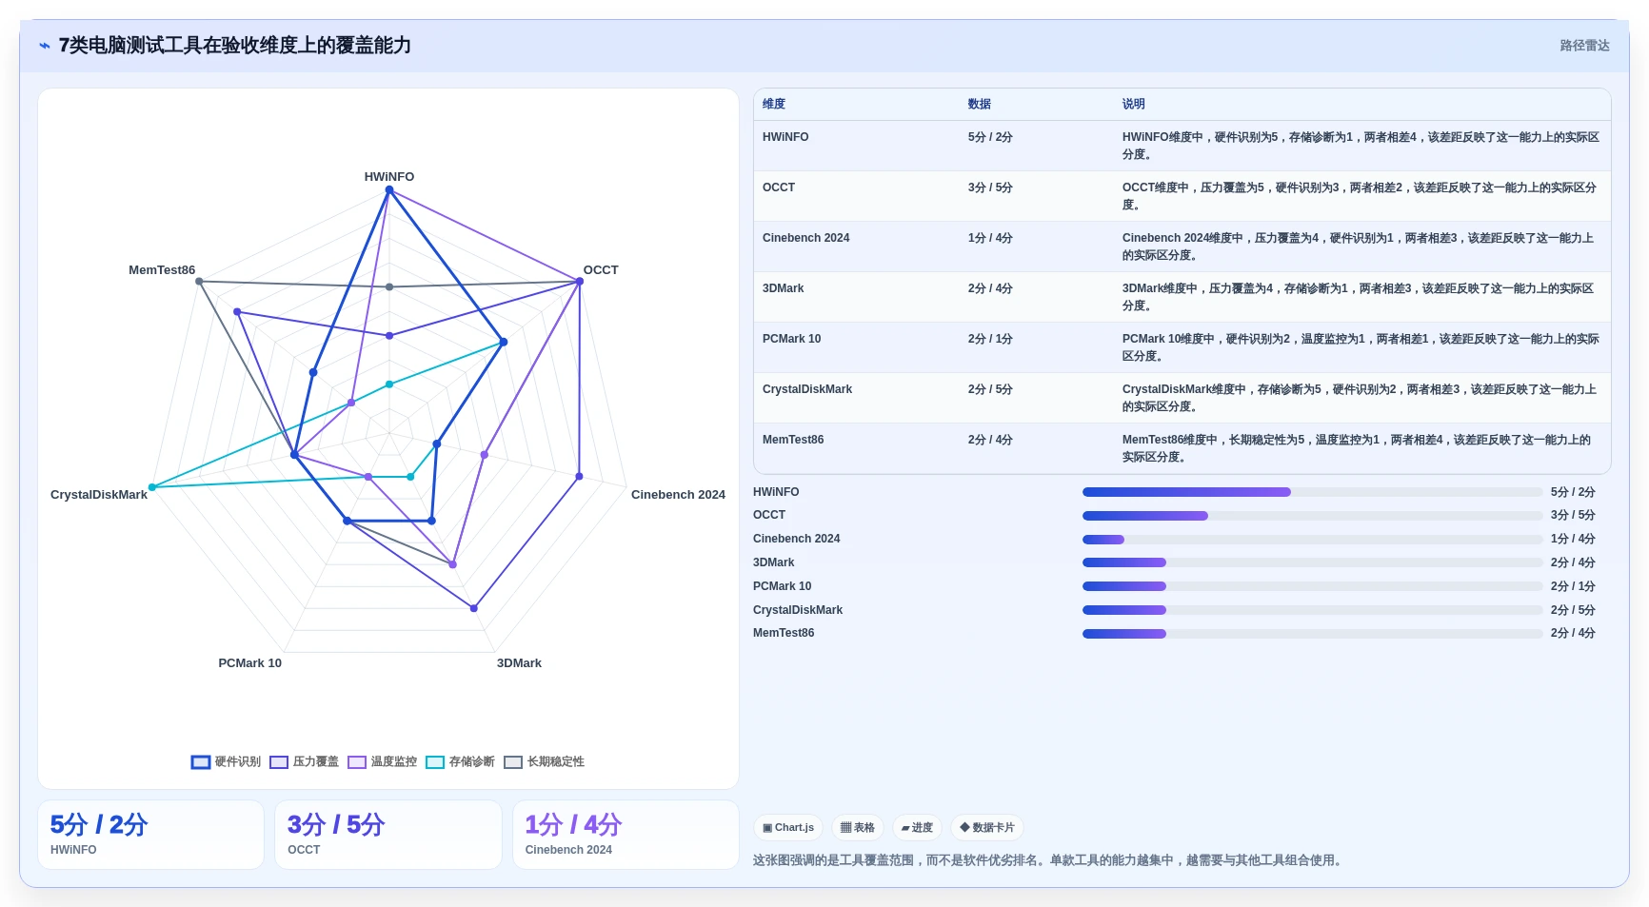1649x907 pixels.
Task: Click the CrystalDiskMark description text in table
Action: tap(1361, 398)
